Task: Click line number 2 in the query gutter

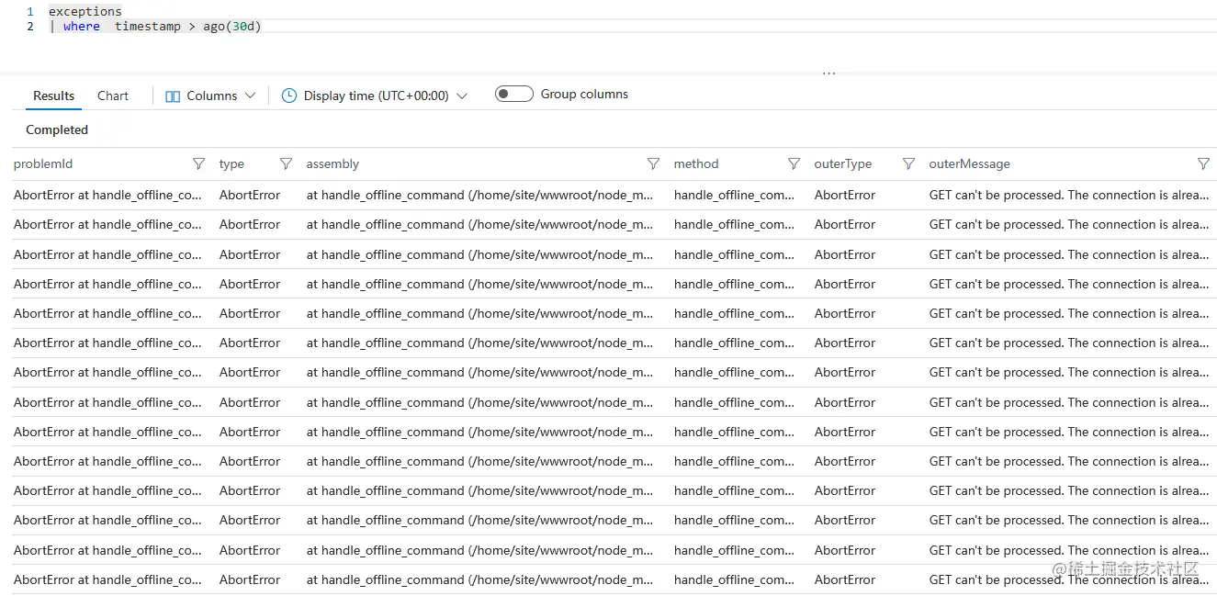Action: pos(30,26)
